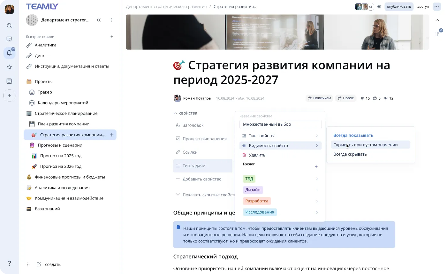Open help question mark icon
The image size is (447, 274).
tap(9, 263)
